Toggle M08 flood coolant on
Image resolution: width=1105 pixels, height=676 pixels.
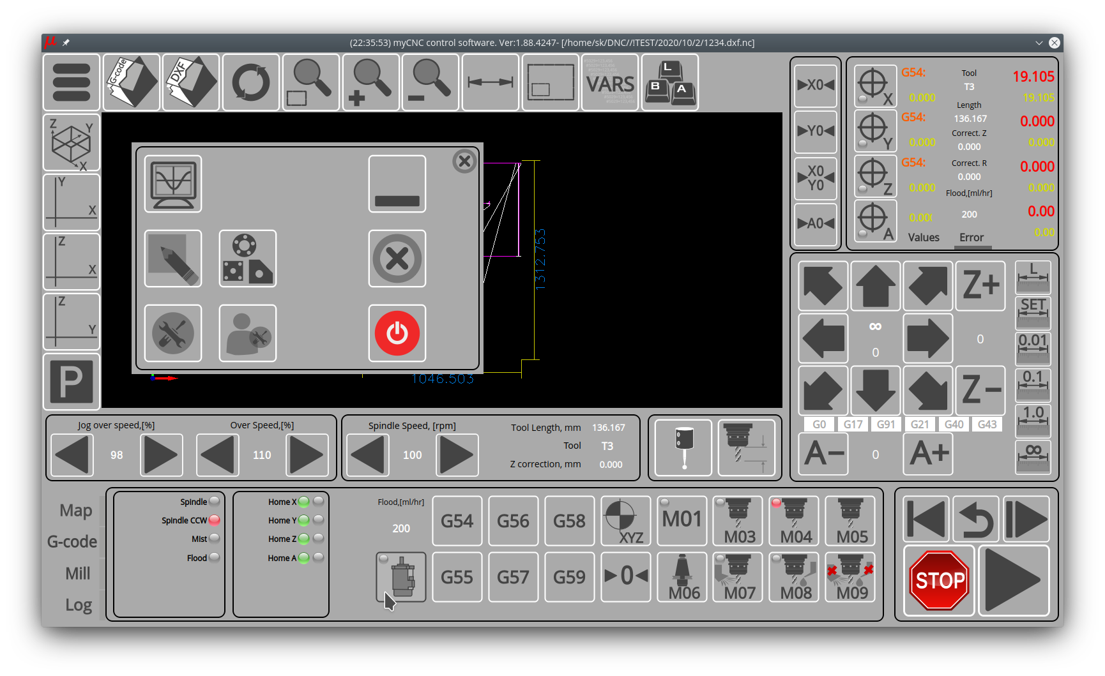pyautogui.click(x=795, y=578)
